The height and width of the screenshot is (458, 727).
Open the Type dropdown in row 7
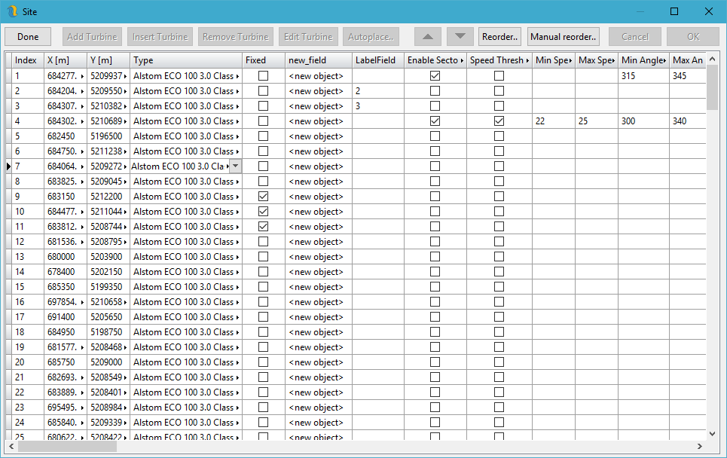[x=235, y=166]
